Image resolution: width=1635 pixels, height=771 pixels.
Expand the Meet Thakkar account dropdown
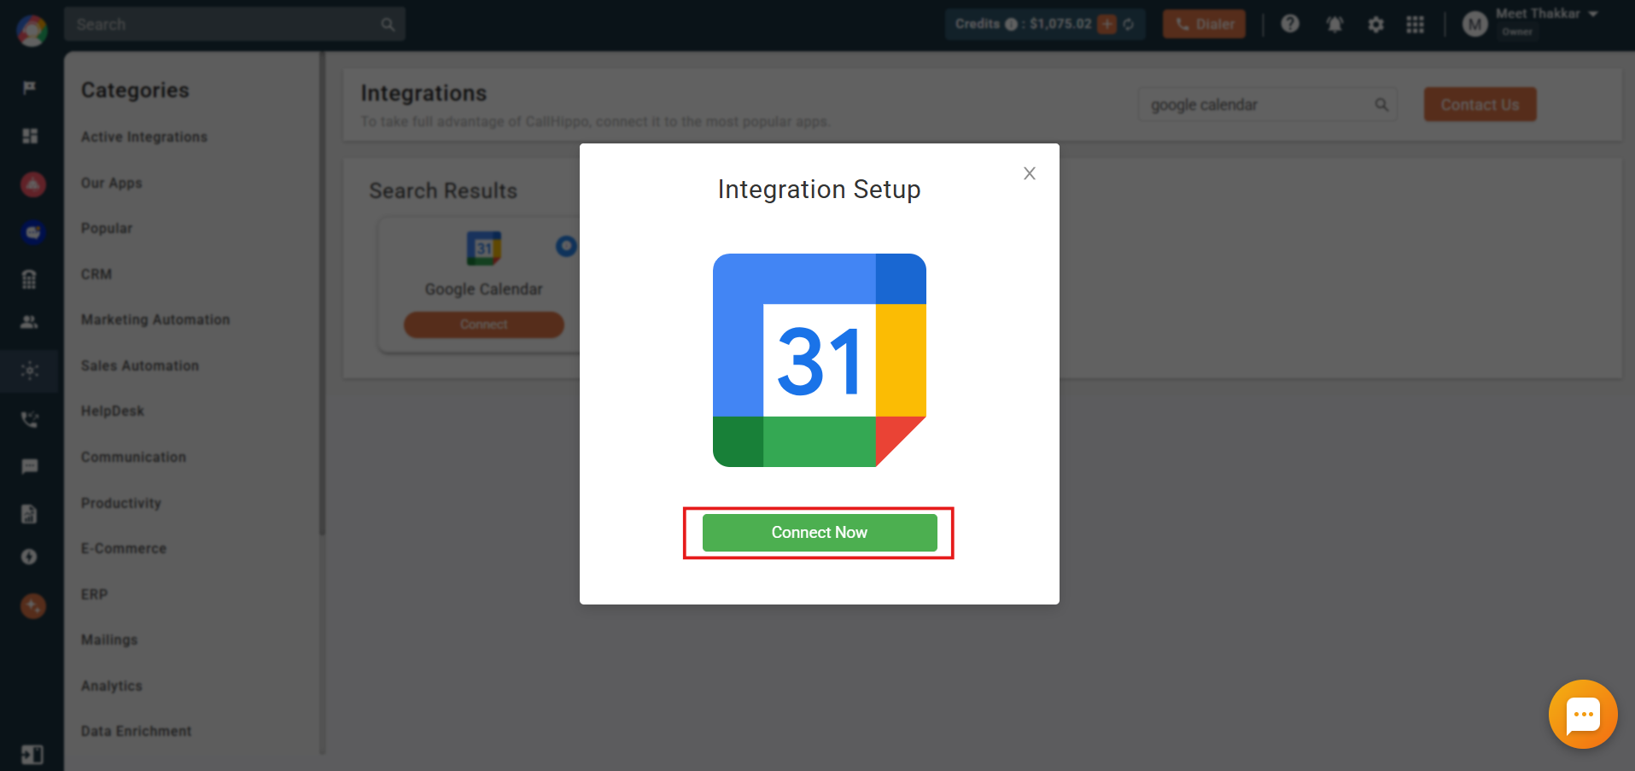click(x=1593, y=14)
